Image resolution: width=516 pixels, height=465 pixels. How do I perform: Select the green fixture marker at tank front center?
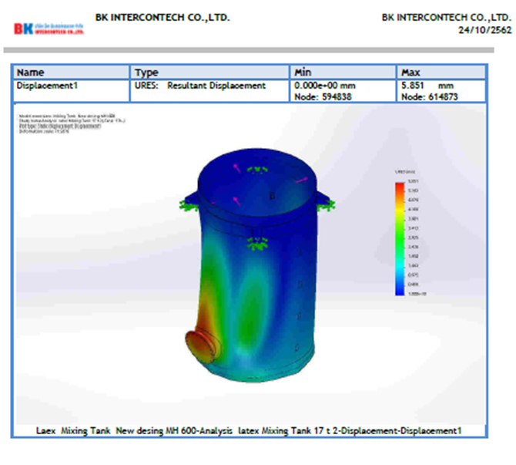coord(253,244)
